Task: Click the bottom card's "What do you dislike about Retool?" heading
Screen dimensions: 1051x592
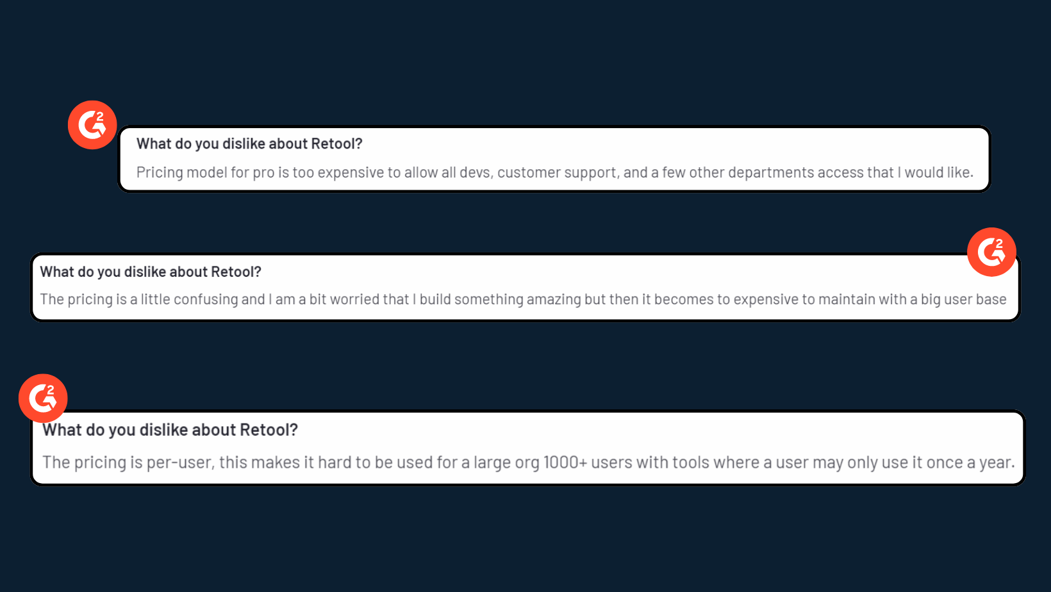Action: (x=170, y=430)
